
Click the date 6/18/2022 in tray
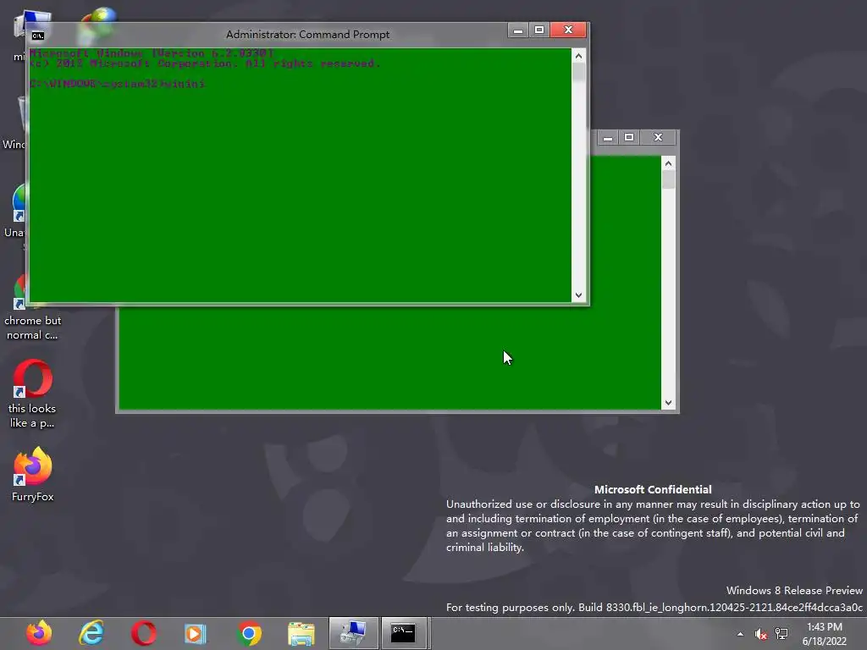pos(825,642)
